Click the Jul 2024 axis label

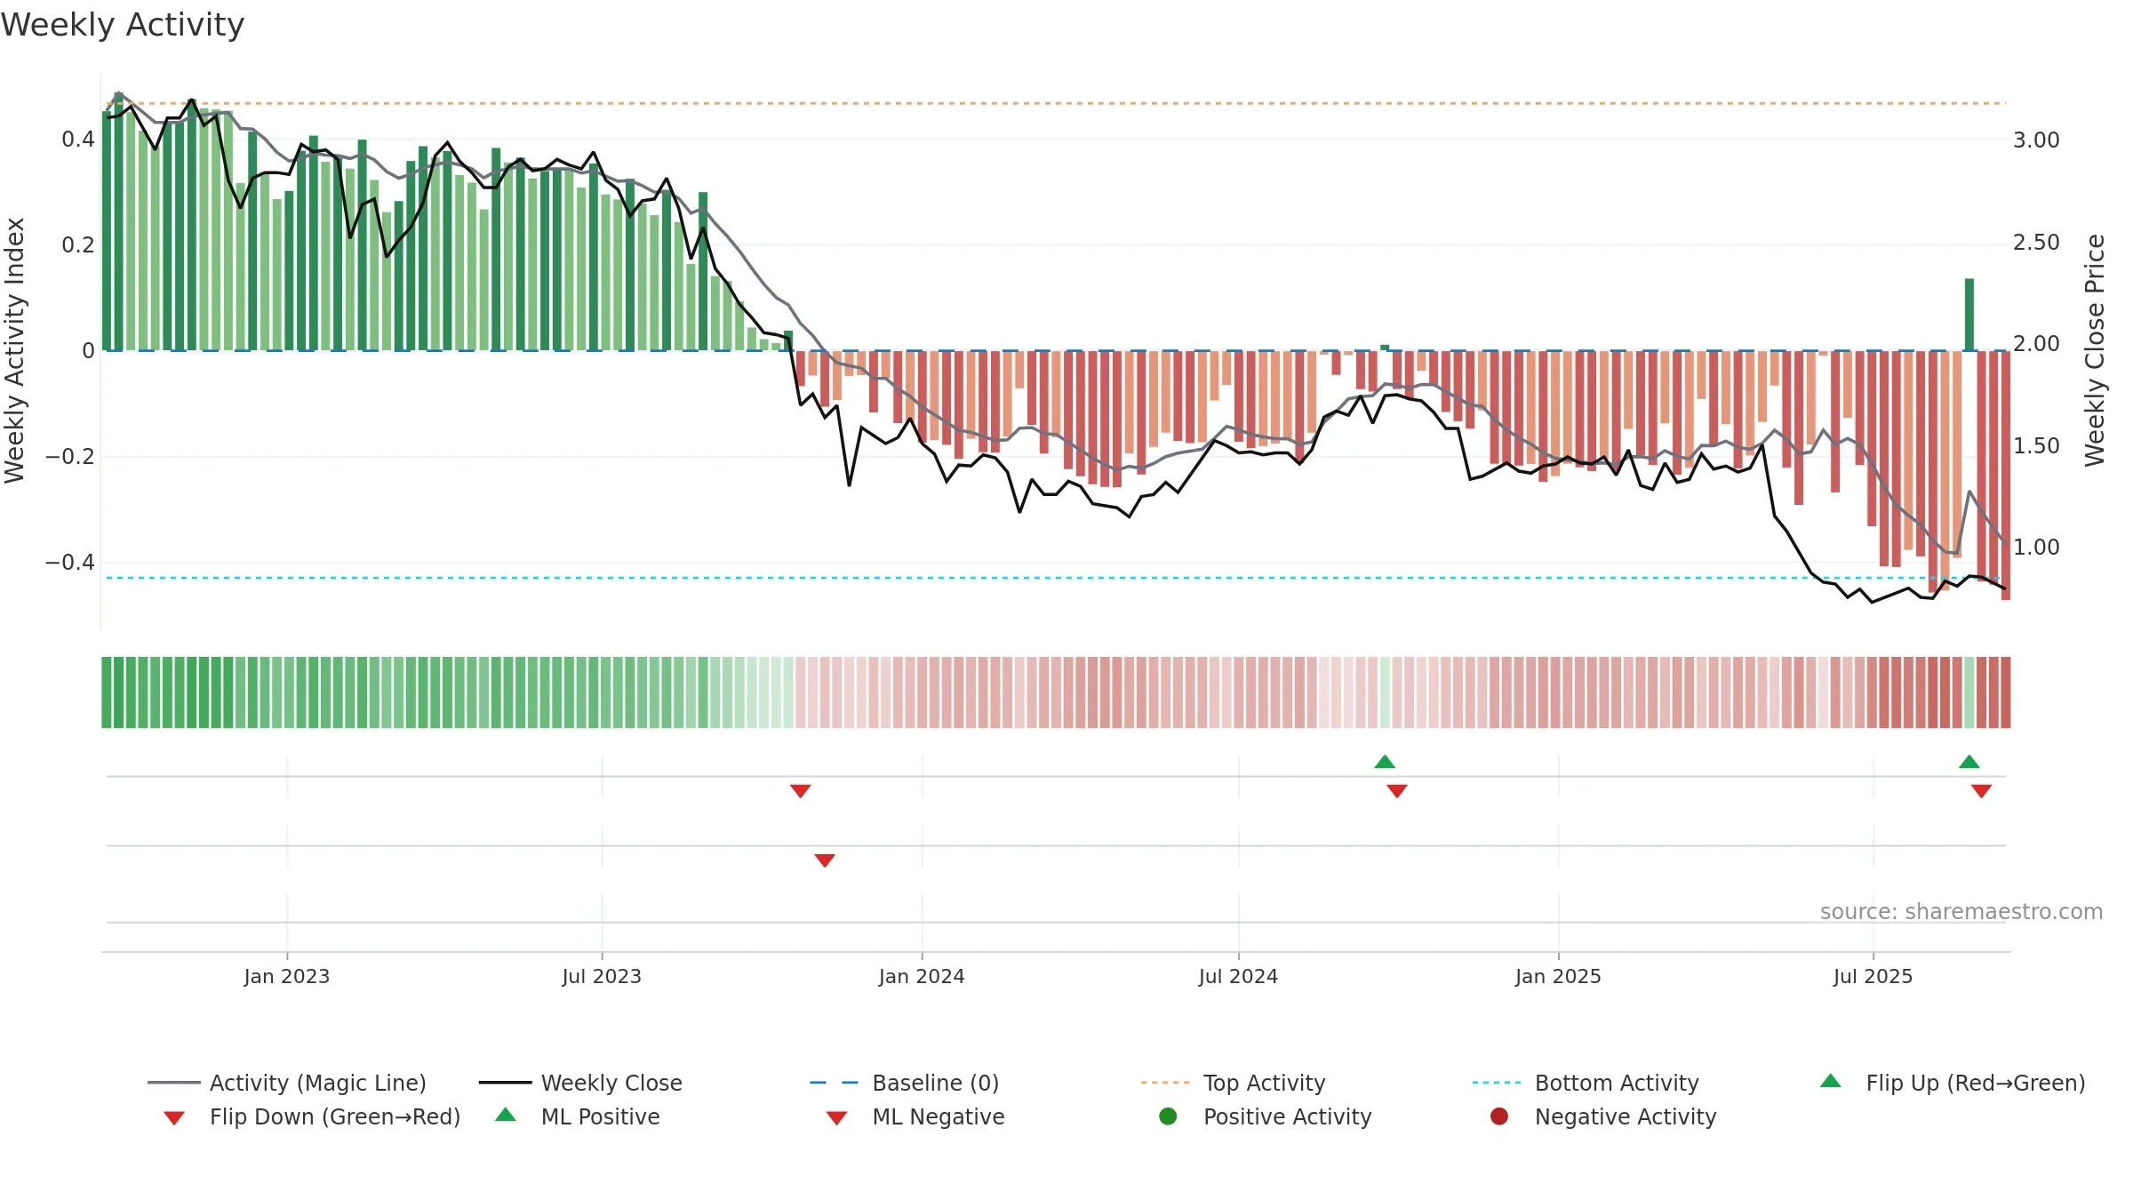(1238, 977)
